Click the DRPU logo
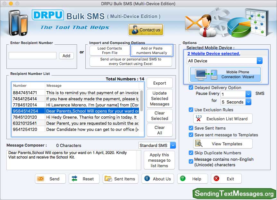Screen dimensions: 277x200 pyautogui.click(x=48, y=15)
